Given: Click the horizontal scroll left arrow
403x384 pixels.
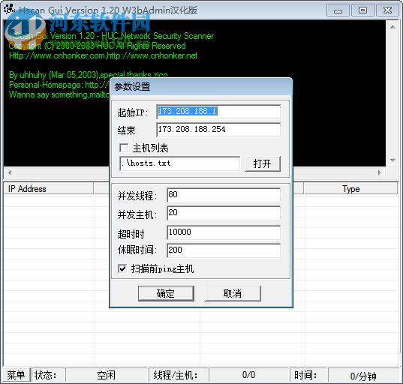Looking at the screenshot, I should (10, 172).
